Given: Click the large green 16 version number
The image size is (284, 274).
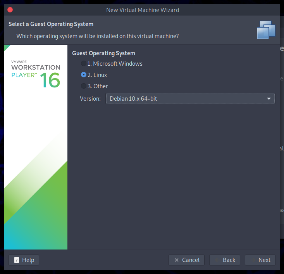Looking at the screenshot, I should pos(50,80).
